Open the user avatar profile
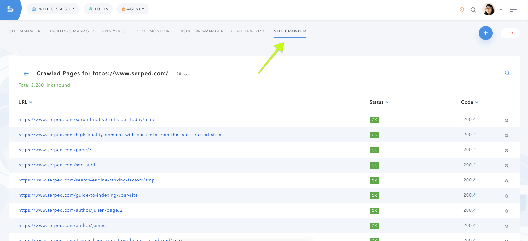 [489, 9]
